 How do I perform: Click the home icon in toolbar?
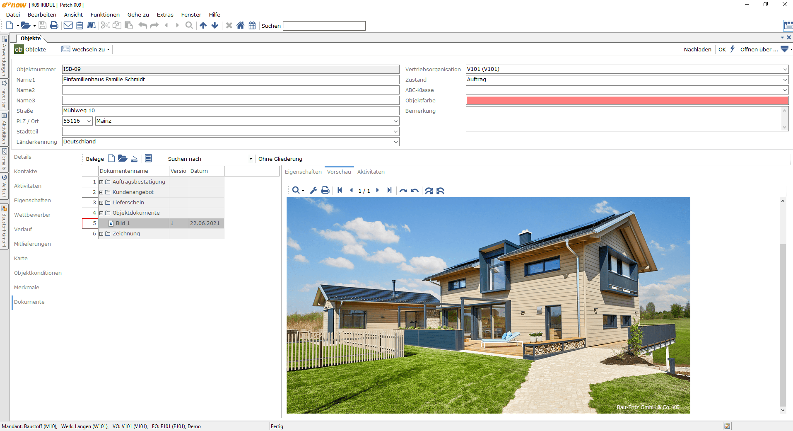click(x=240, y=25)
